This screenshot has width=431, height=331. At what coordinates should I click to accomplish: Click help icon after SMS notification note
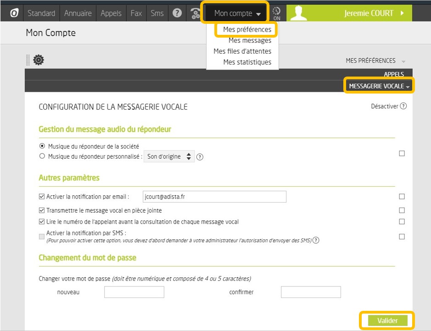click(x=316, y=240)
